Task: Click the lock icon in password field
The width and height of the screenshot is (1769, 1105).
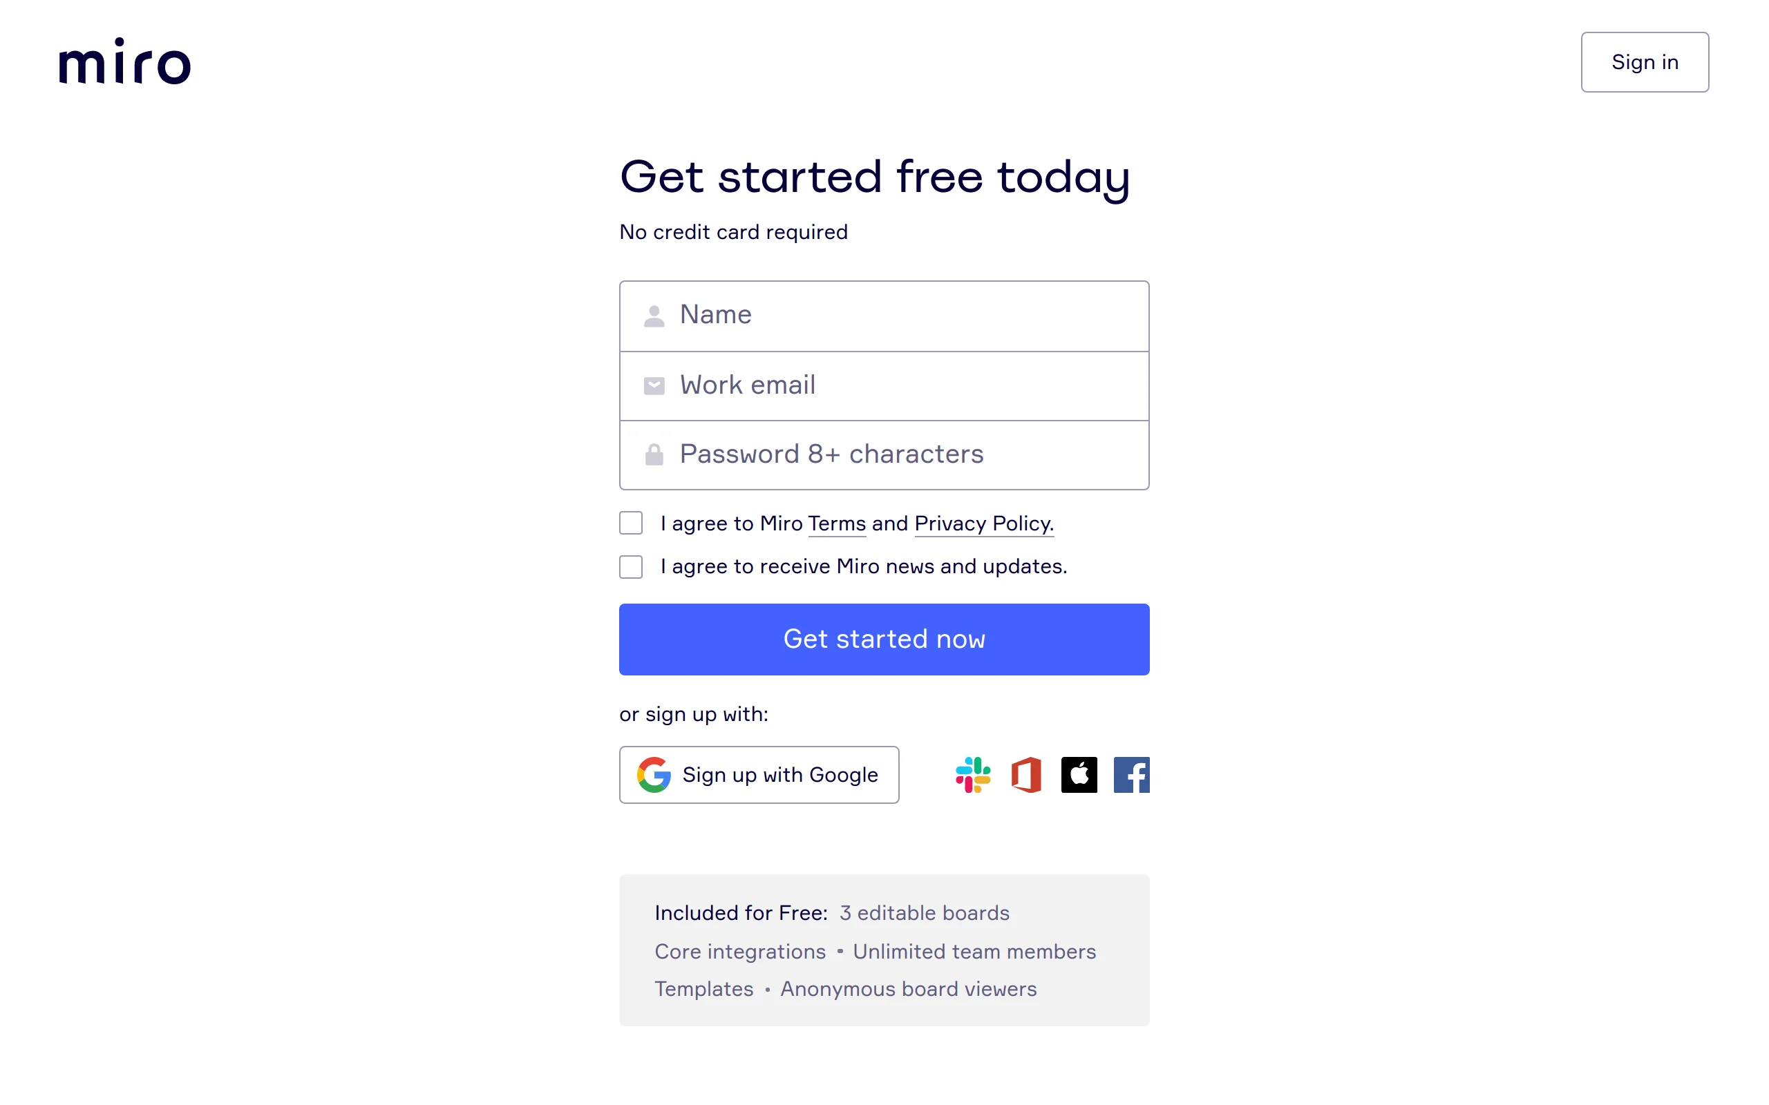Action: (654, 454)
